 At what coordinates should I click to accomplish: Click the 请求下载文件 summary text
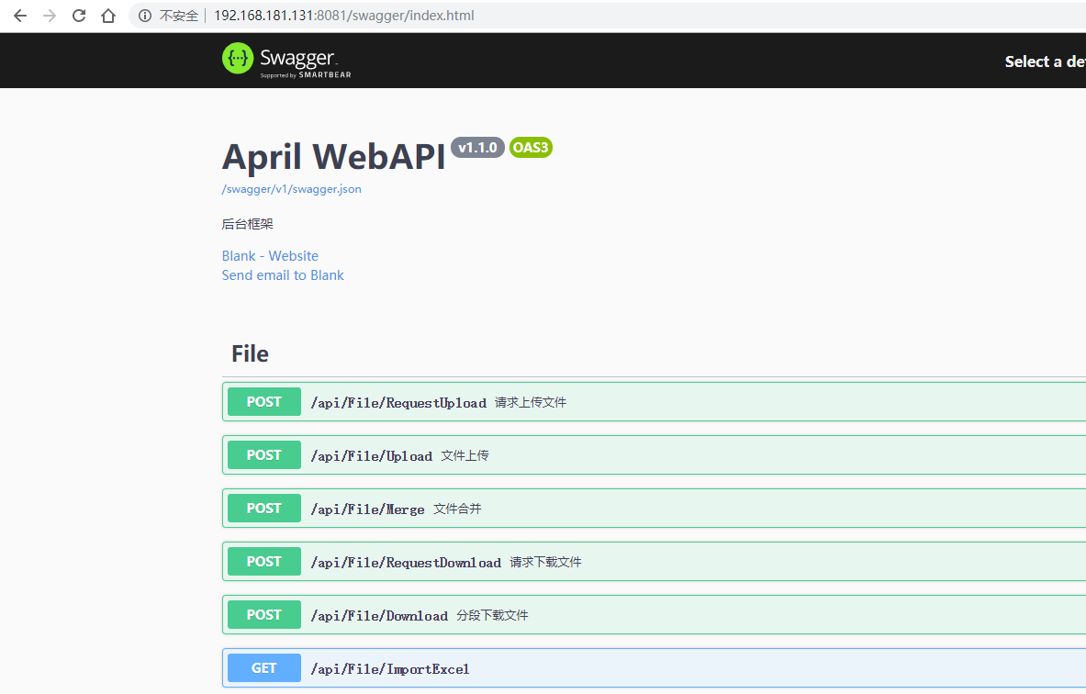point(546,563)
